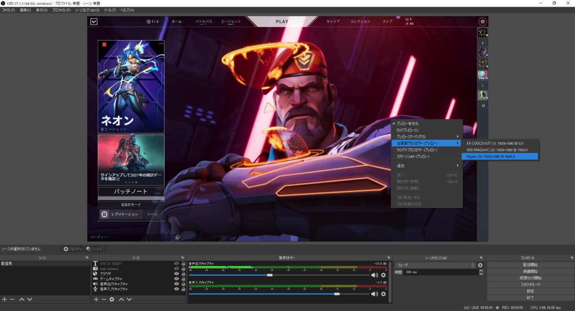Screen dimensions: 575x311
Task: Pop out the ソース dock panel icon
Action: [183, 257]
